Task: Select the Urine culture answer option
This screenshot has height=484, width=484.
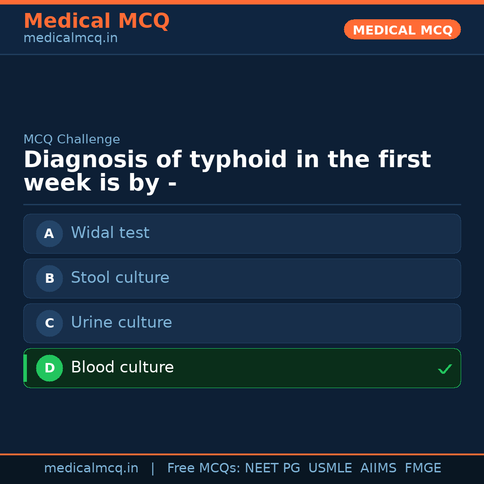Action: tap(242, 323)
